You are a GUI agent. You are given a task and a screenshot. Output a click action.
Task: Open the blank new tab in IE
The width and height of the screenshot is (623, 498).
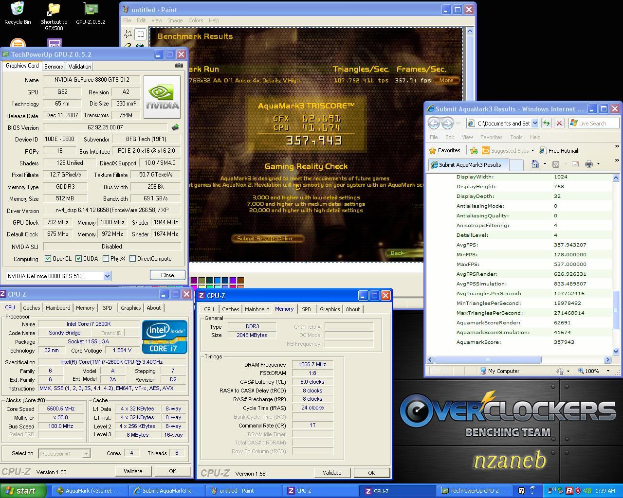(516, 164)
